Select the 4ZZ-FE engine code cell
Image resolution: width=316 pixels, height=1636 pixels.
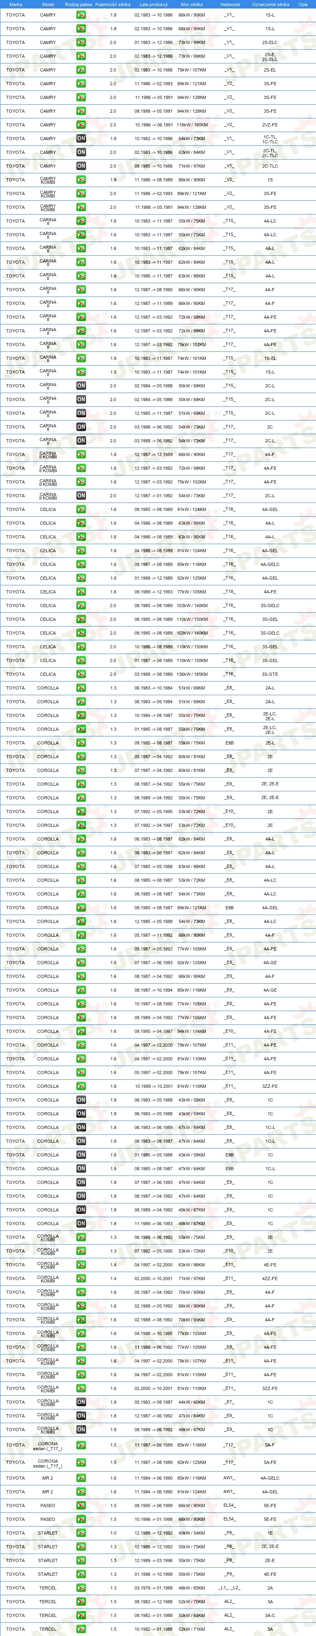point(270,1279)
